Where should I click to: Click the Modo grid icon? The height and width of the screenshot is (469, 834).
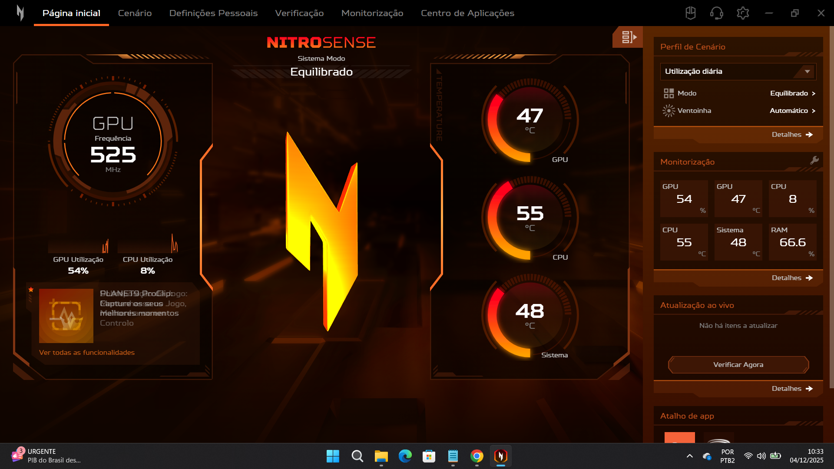tap(669, 93)
